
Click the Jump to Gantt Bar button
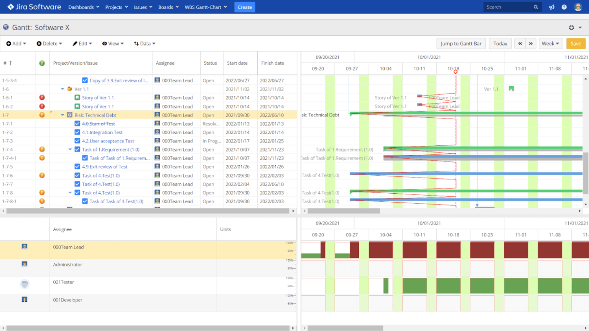click(461, 43)
